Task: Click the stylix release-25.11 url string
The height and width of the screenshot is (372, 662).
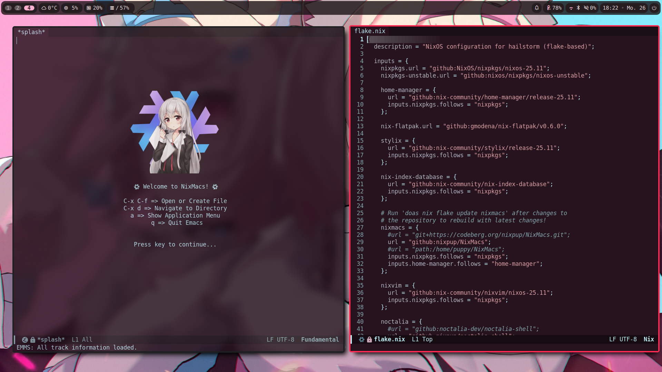Action: click(x=483, y=148)
